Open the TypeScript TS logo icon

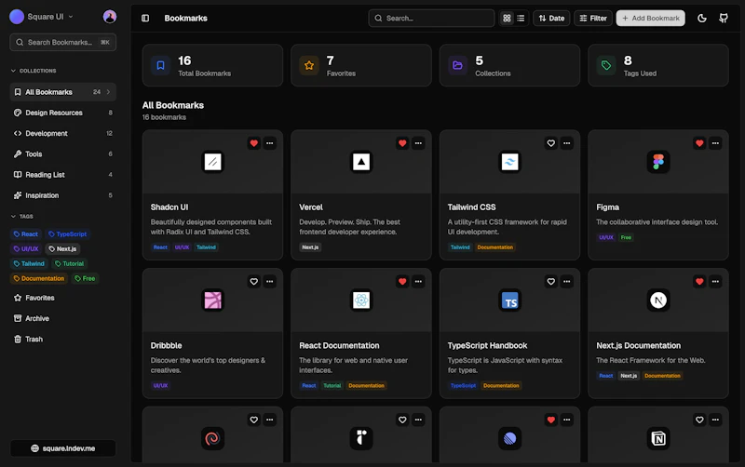(509, 300)
